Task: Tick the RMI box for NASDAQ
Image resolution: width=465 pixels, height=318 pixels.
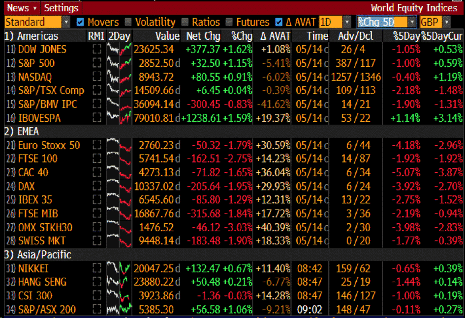Action: click(96, 77)
